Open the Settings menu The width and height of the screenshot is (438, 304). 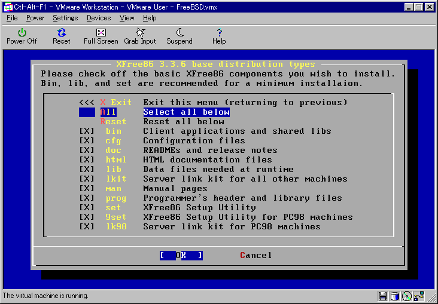click(65, 18)
